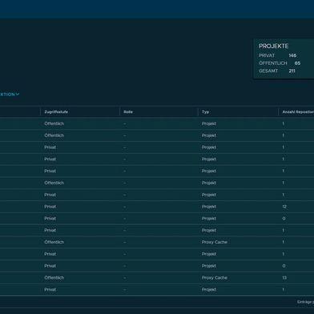314x314 pixels.
Task: Click the Rolle dash in 13-repositories row
Action: point(125,278)
